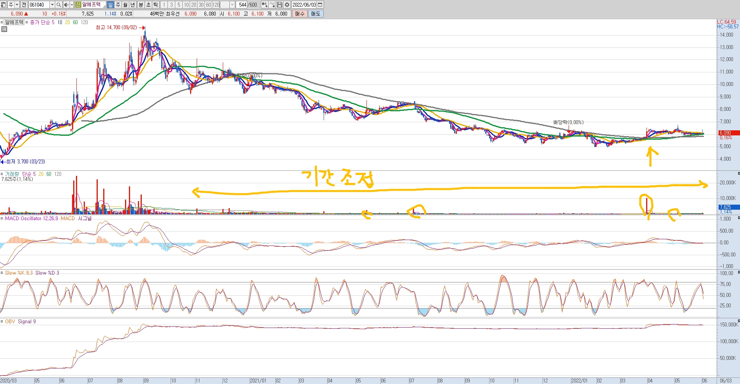The width and height of the screenshot is (740, 384).
Task: Toggle the left side panel icon
Action: click(3, 5)
